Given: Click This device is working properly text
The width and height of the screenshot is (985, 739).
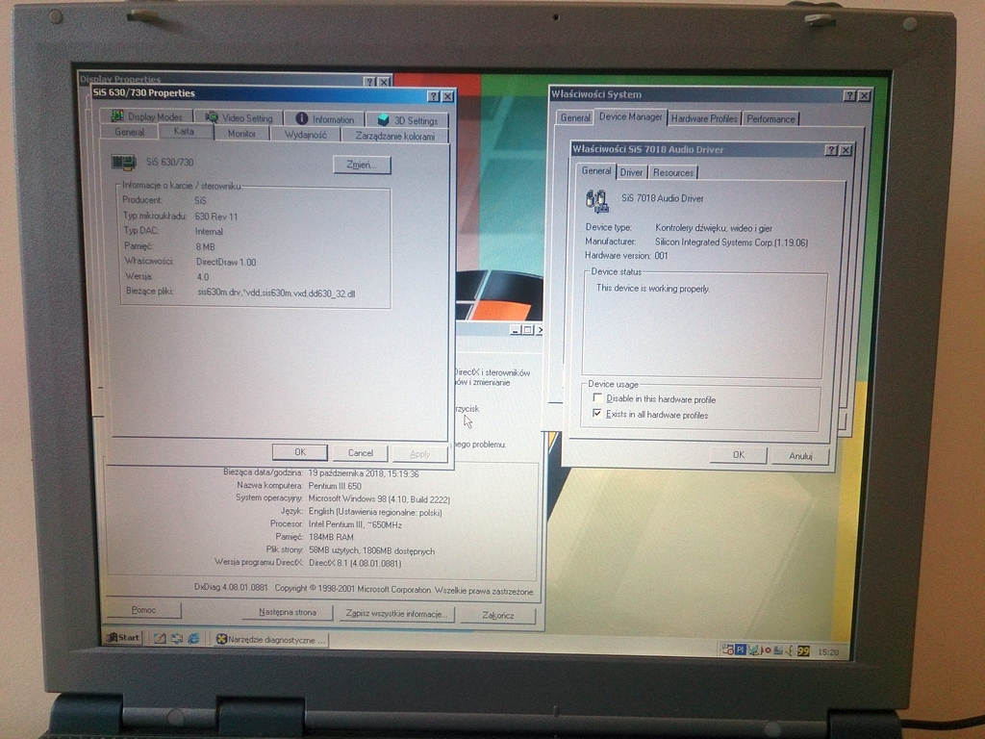Looking at the screenshot, I should [x=652, y=289].
